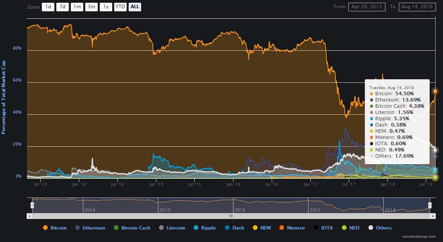The image size is (443, 242).
Task: Set zoom range to 1d
Action: [48, 7]
